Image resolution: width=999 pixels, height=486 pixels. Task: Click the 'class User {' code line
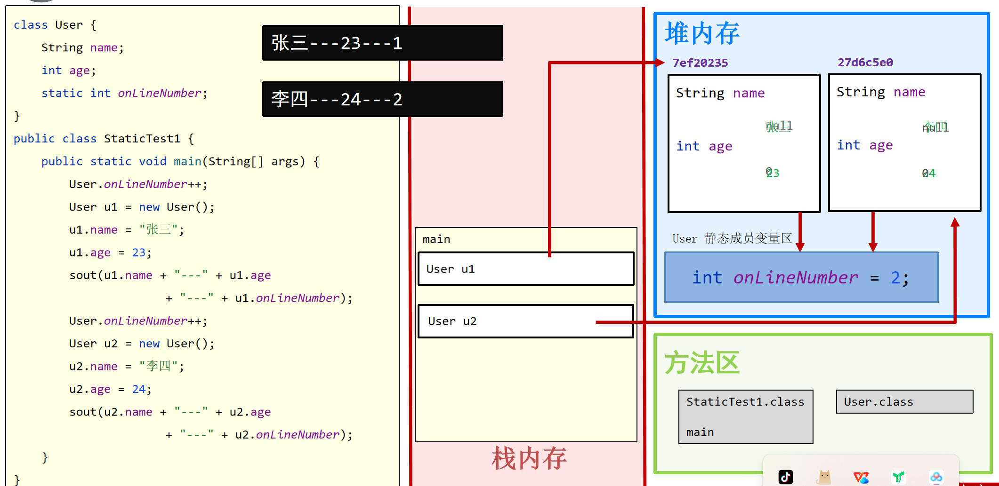tap(55, 25)
